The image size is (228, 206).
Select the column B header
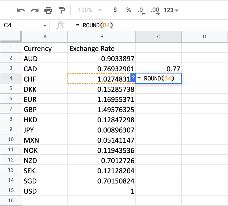tap(102, 36)
